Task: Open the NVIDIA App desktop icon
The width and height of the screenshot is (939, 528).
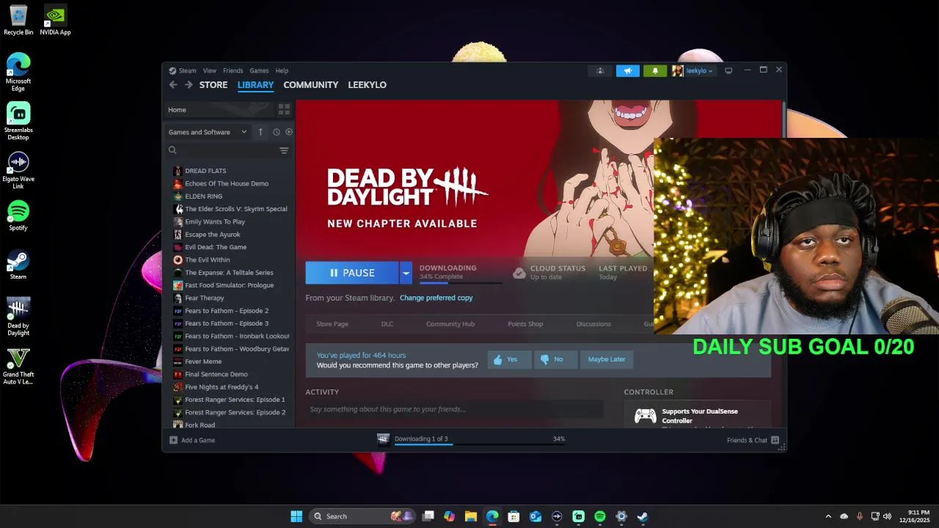Action: coord(55,21)
